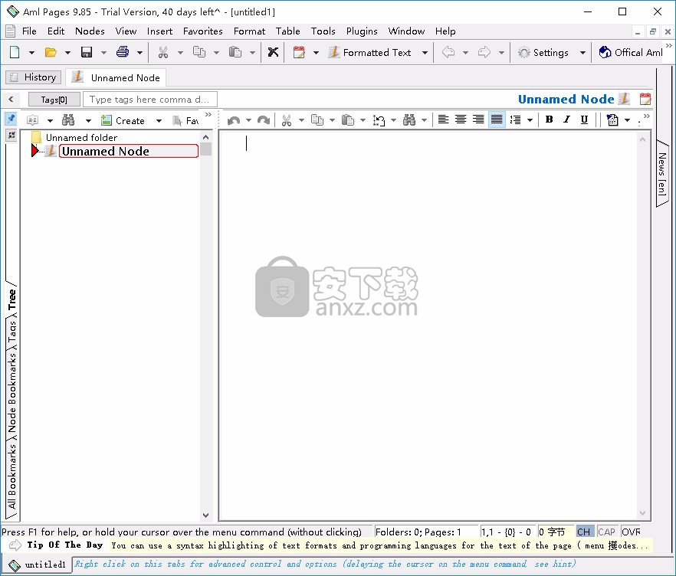Click the editor toolbar Find binoculars icon
Image resolution: width=676 pixels, height=576 pixels.
[x=409, y=120]
